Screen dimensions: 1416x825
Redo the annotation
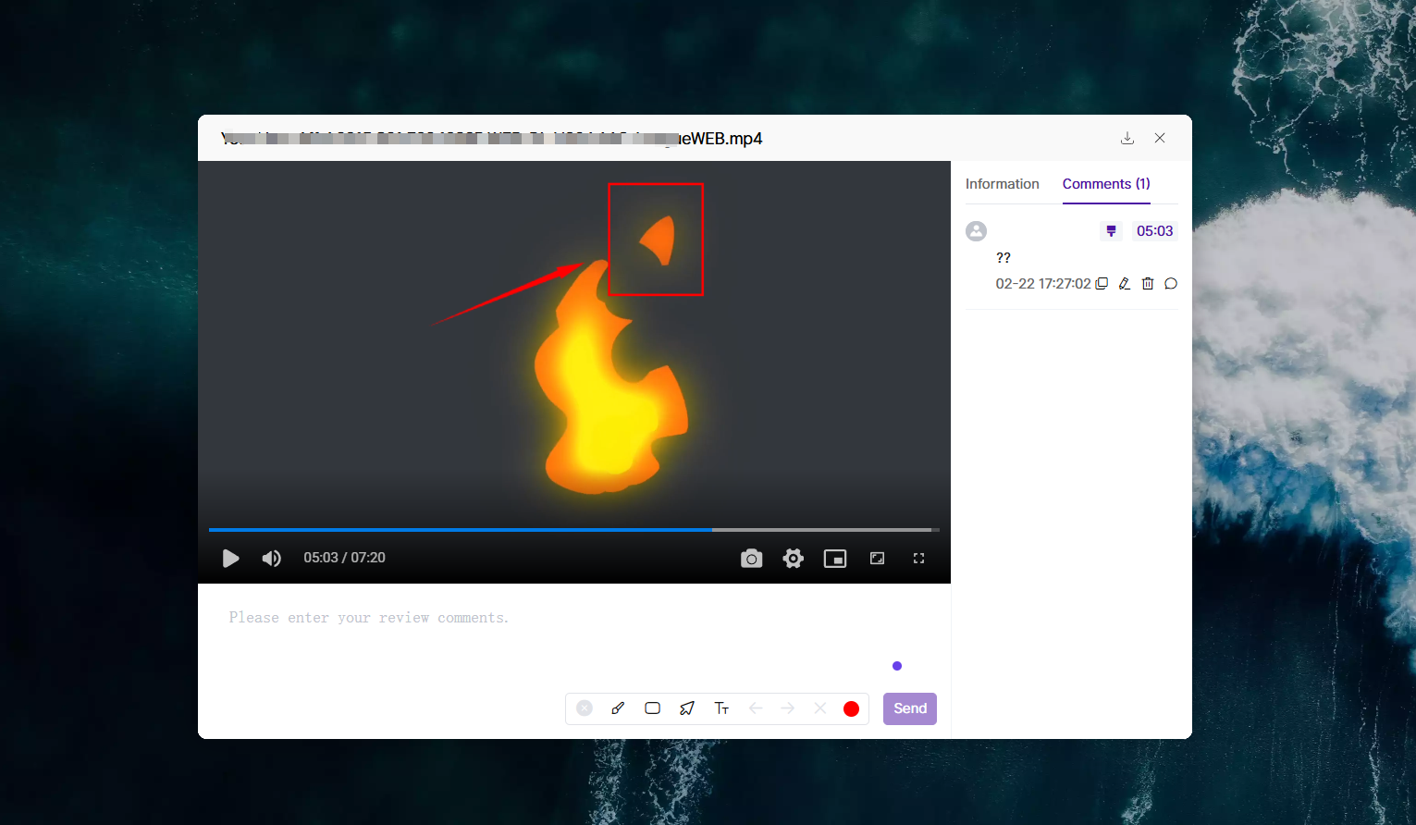(x=788, y=708)
